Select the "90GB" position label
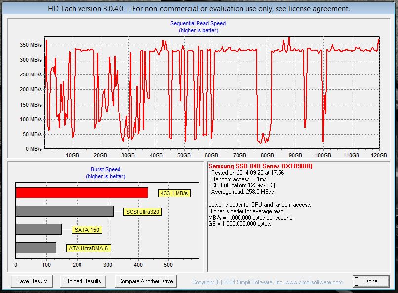Viewport: 398px width, 293px height. (x=295, y=155)
